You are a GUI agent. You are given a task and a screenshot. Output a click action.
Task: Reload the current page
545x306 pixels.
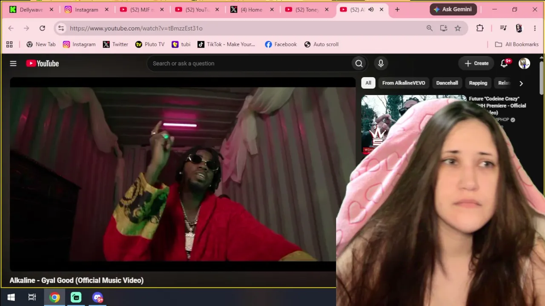tap(42, 28)
